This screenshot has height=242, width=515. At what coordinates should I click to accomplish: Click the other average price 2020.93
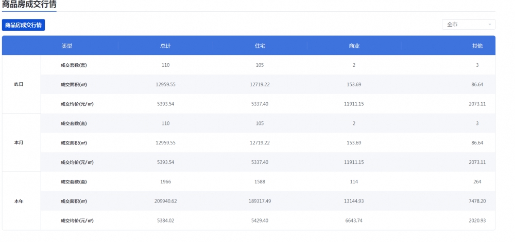(x=477, y=221)
